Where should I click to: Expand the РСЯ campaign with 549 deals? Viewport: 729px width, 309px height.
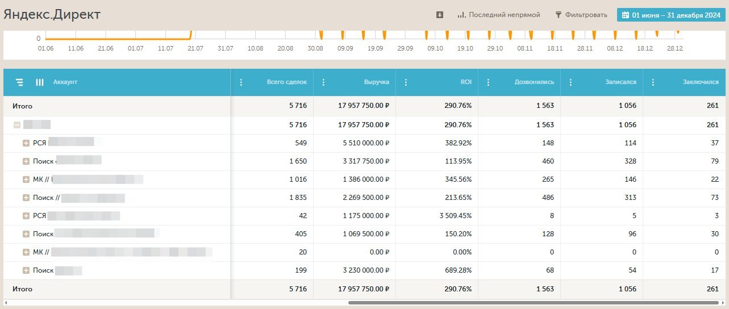[26, 143]
